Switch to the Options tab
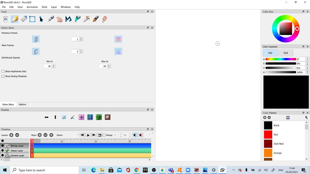The image size is (310, 174). coord(22,104)
